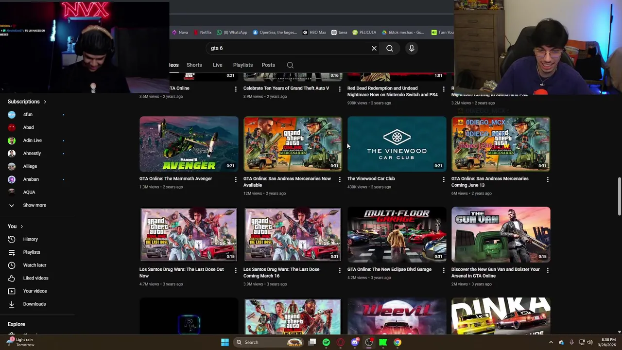The image size is (622, 350).
Task: Open the volume control in system tray
Action: [590, 342]
